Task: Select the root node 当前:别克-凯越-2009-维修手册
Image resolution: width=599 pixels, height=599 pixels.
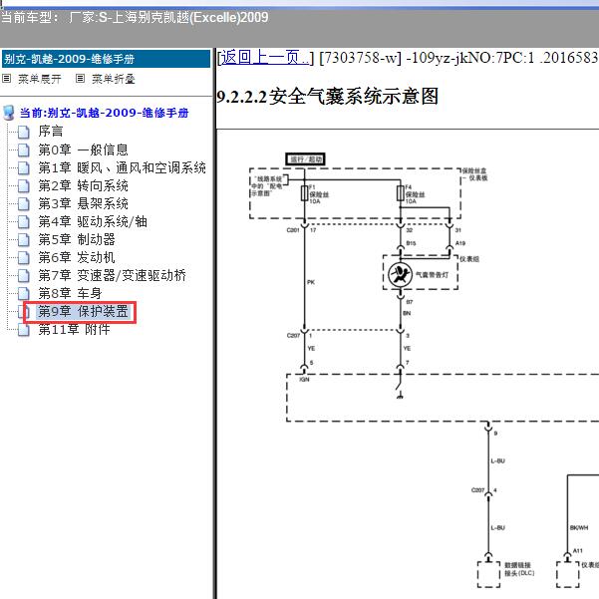Action: [104, 113]
